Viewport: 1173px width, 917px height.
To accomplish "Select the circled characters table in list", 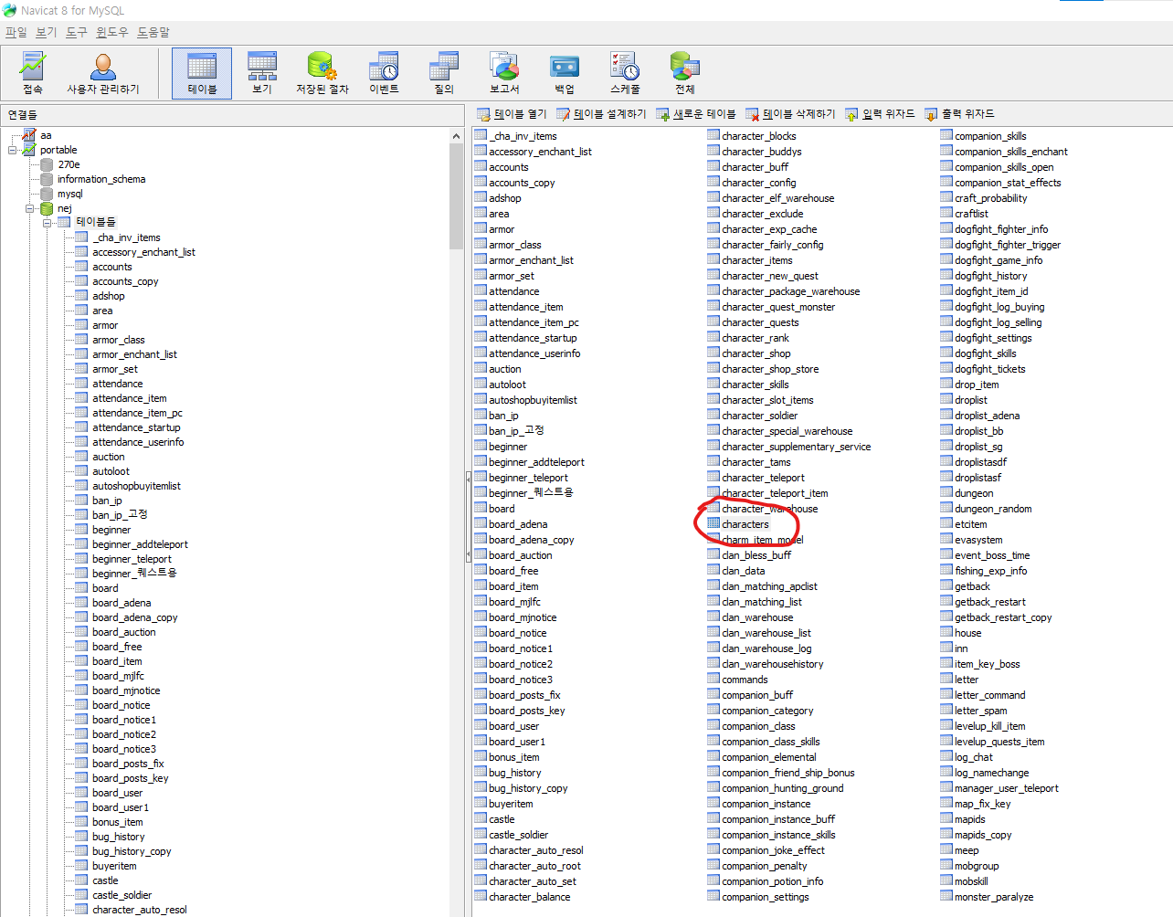I will click(745, 524).
